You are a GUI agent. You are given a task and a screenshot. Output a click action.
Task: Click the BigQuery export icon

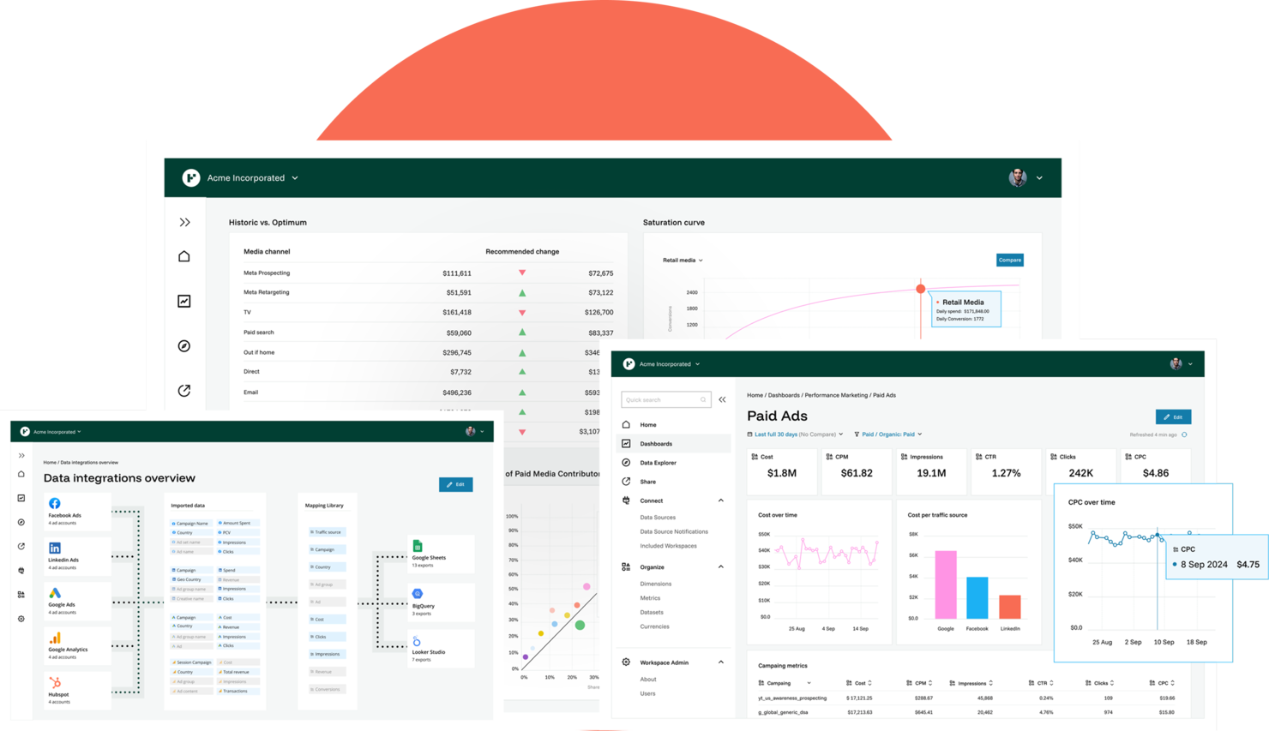418,591
